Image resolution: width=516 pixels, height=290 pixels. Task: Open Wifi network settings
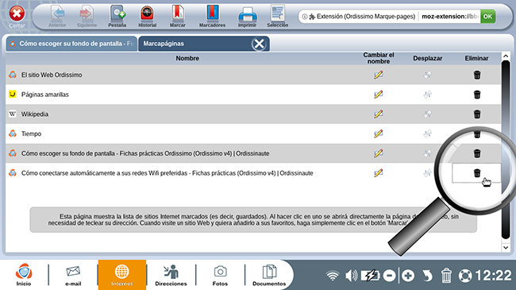tap(333, 276)
